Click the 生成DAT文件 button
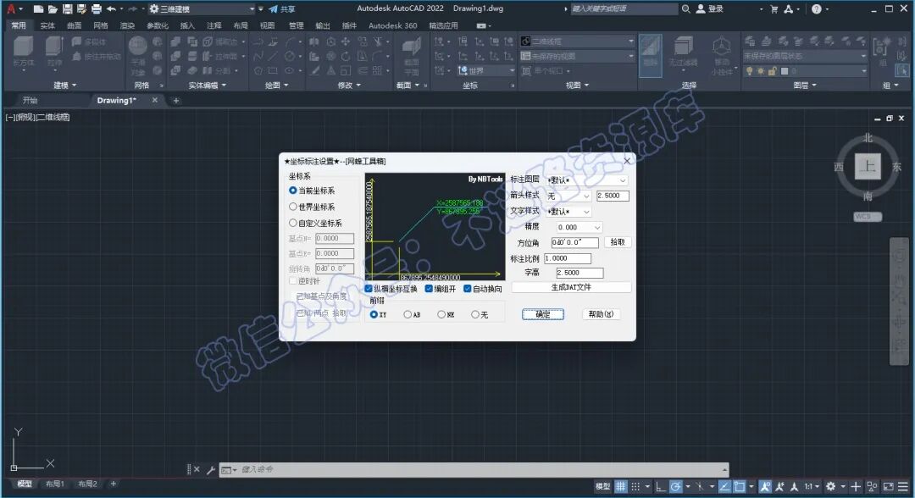Screen dimensions: 915x498 pos(571,287)
